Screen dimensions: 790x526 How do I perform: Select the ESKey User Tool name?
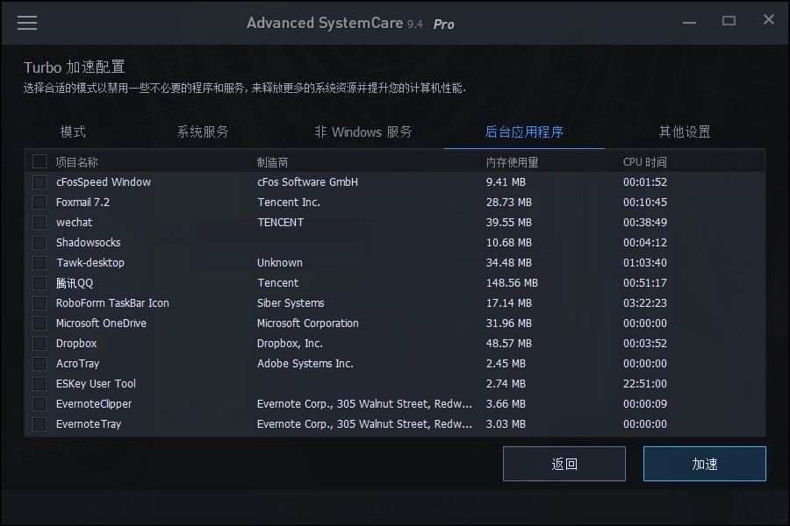click(96, 384)
